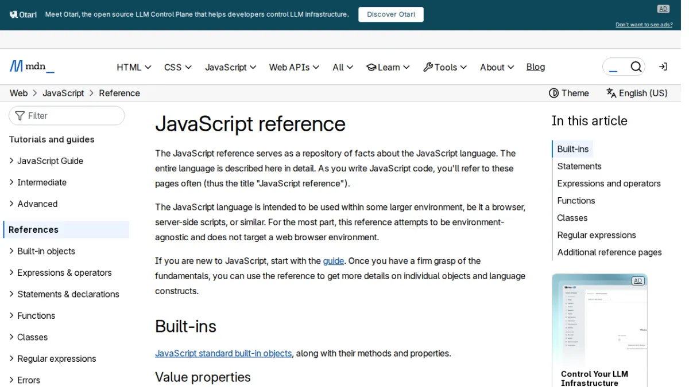Click "Don't want to see ads?" link
The image size is (689, 387).
tap(644, 25)
